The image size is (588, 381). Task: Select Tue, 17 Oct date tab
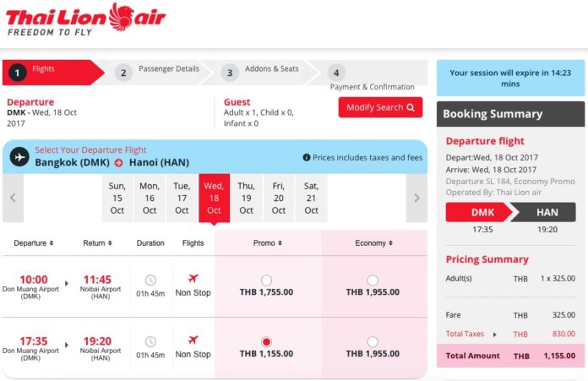(182, 198)
